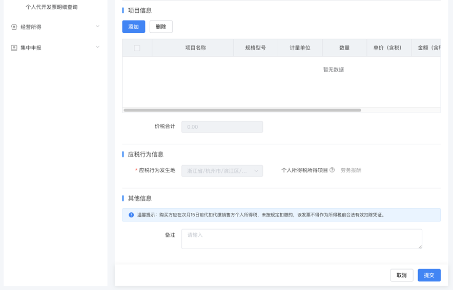Image resolution: width=453 pixels, height=290 pixels.
Task: Click the 数量 column header
Action: (x=344, y=48)
